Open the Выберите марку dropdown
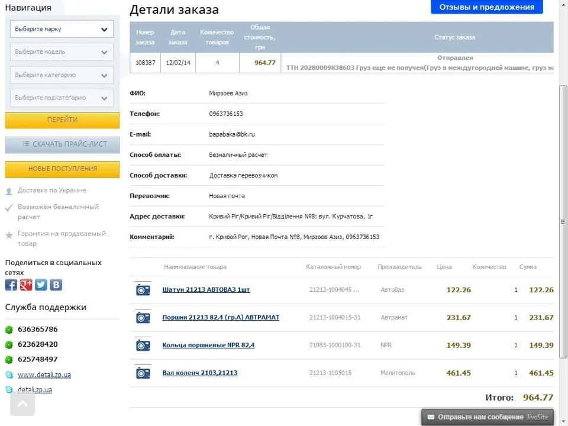 tap(62, 29)
